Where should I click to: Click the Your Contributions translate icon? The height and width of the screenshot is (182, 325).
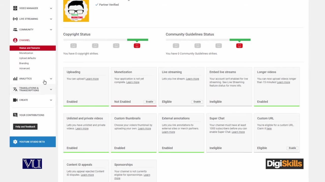(x=15, y=115)
